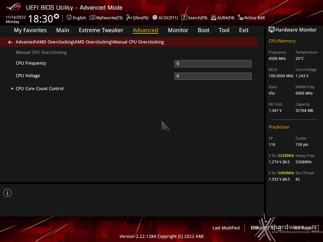The height and width of the screenshot is (242, 323).
Task: Expand CPU Core Count Control submenu
Action: point(39,89)
